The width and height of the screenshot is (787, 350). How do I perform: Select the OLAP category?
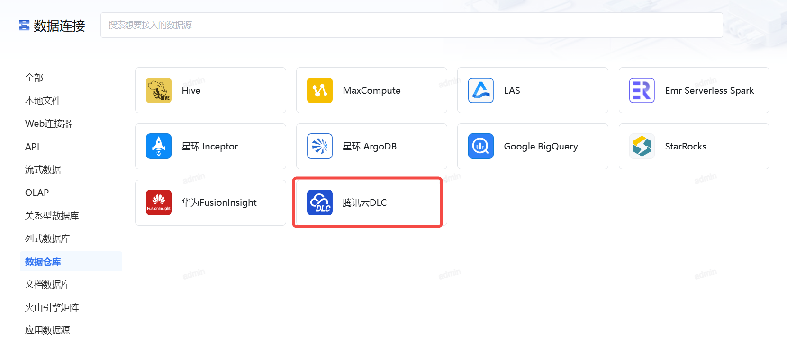click(37, 192)
